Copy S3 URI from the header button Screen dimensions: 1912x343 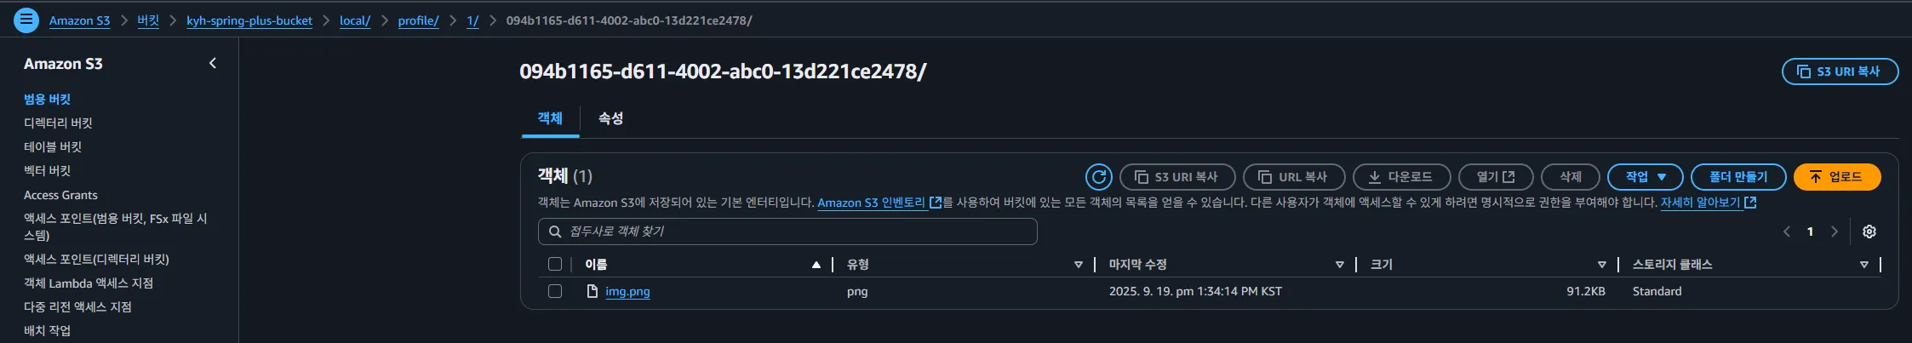[1839, 71]
